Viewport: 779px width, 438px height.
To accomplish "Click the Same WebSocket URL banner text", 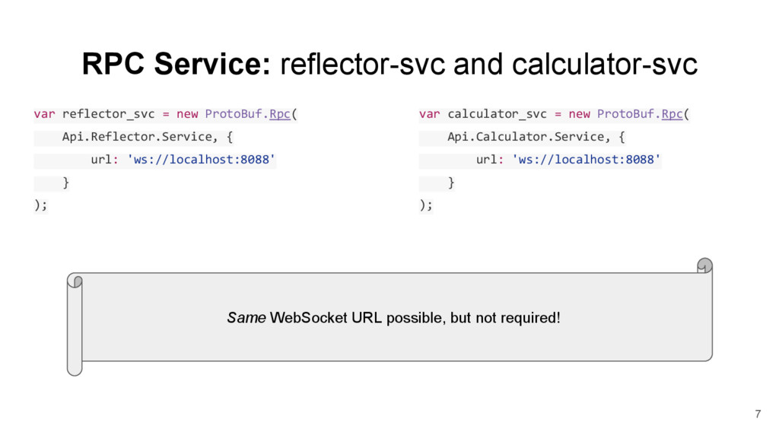I will pos(393,318).
